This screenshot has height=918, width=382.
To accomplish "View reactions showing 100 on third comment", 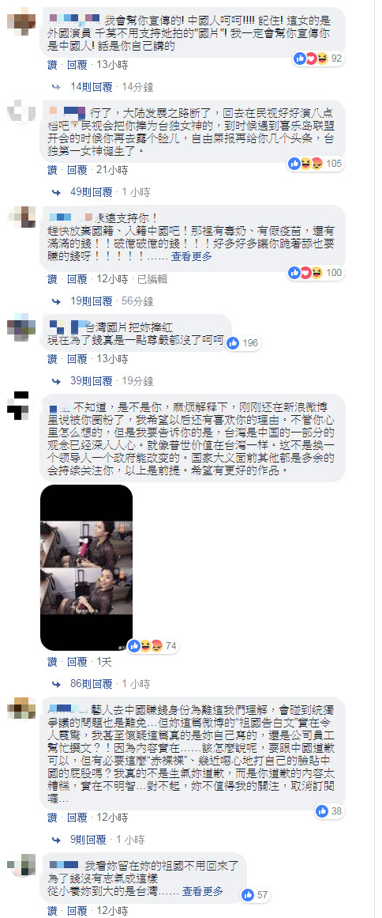I will click(x=316, y=272).
